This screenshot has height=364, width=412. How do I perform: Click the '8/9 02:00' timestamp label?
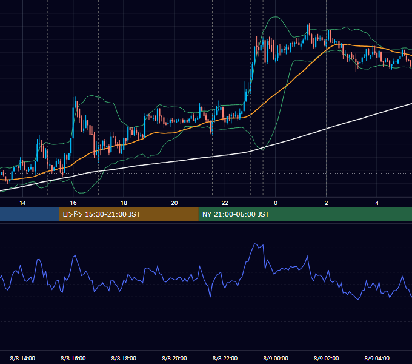pos(327,358)
